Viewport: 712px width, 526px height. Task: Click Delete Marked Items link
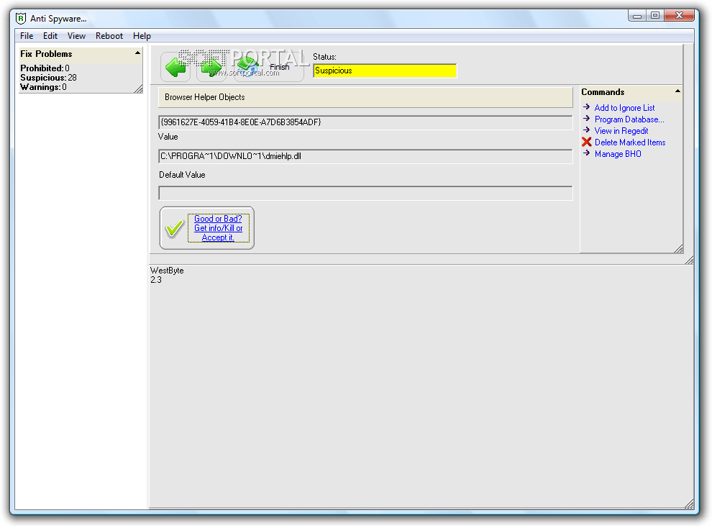(x=630, y=142)
